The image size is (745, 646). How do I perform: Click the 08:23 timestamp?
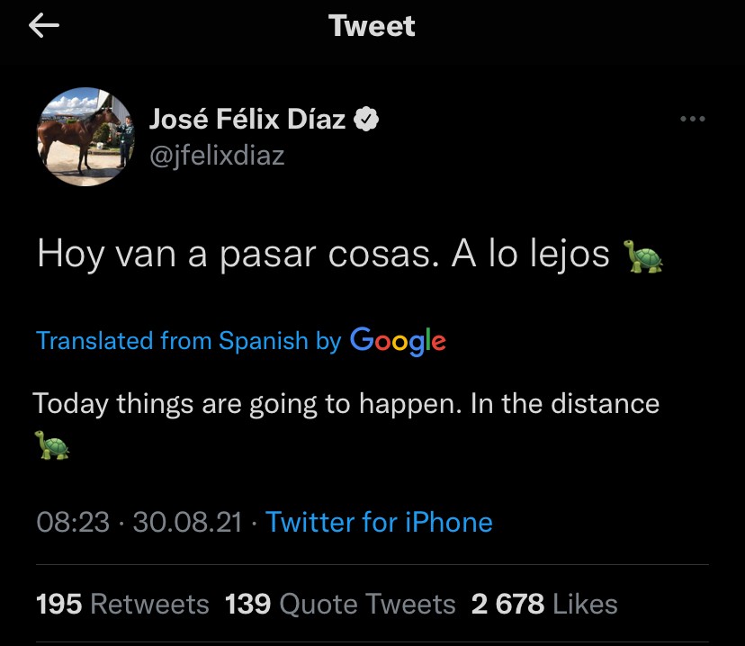pos(73,522)
